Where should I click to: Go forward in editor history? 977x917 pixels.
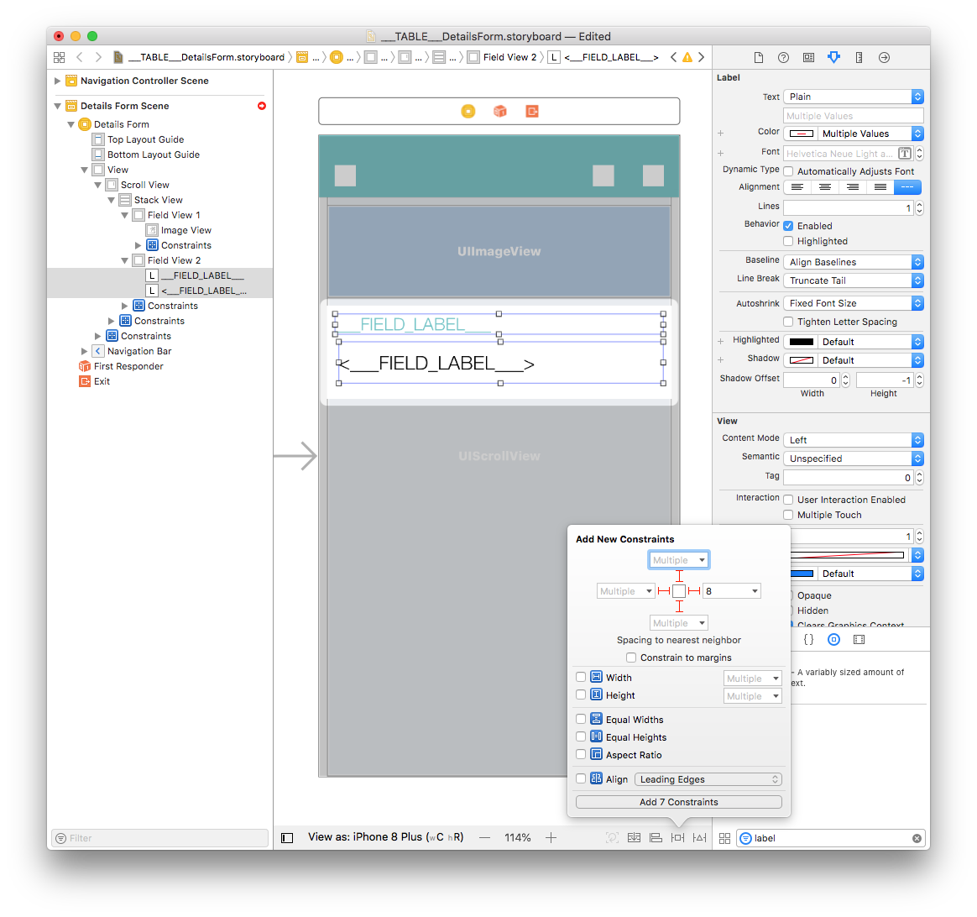tap(98, 57)
